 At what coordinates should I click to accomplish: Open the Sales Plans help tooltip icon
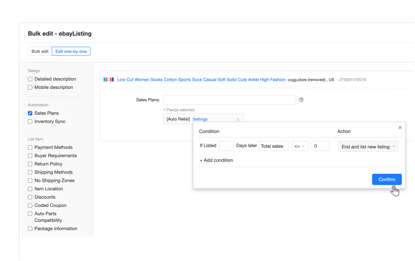[x=301, y=100]
